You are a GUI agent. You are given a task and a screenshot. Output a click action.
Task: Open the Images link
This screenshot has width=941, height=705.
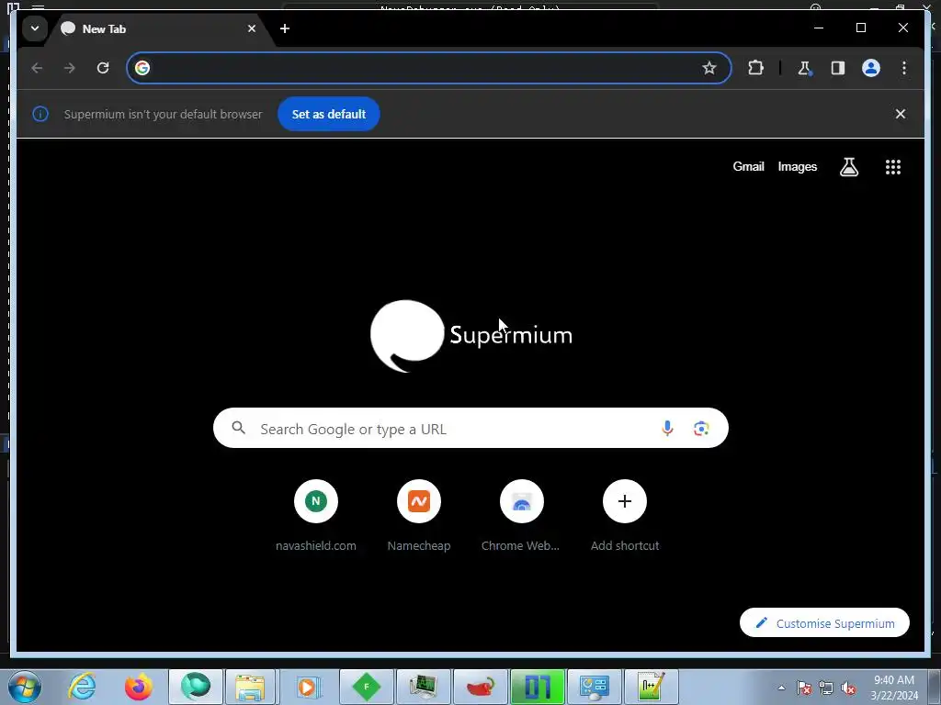tap(797, 167)
